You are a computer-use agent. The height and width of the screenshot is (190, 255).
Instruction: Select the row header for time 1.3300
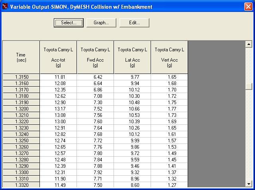pos(21,172)
